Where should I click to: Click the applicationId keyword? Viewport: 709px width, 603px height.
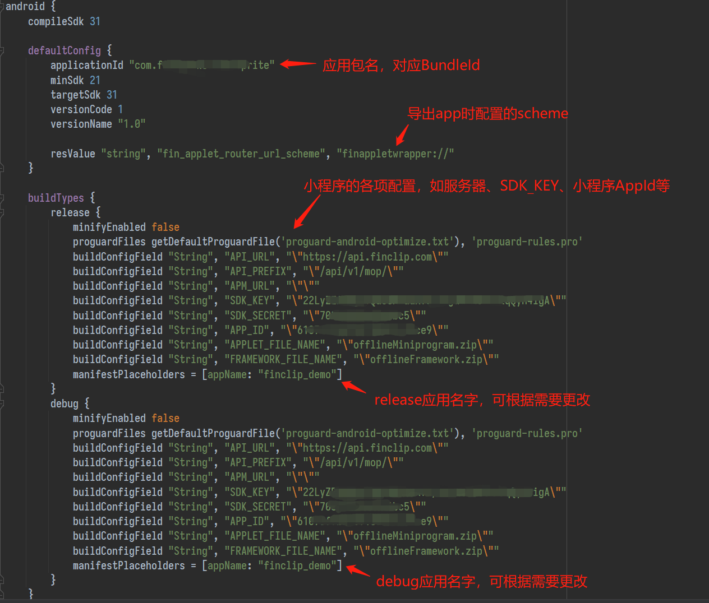click(x=86, y=65)
